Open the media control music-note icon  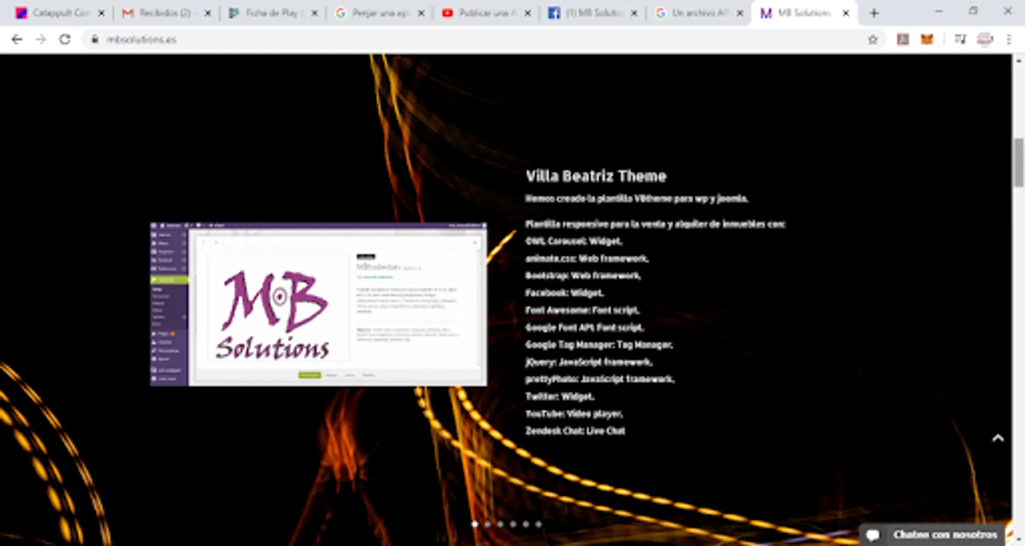(x=960, y=39)
